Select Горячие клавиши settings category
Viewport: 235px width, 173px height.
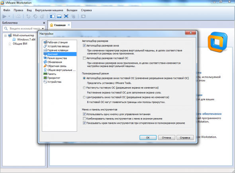tap(58, 50)
